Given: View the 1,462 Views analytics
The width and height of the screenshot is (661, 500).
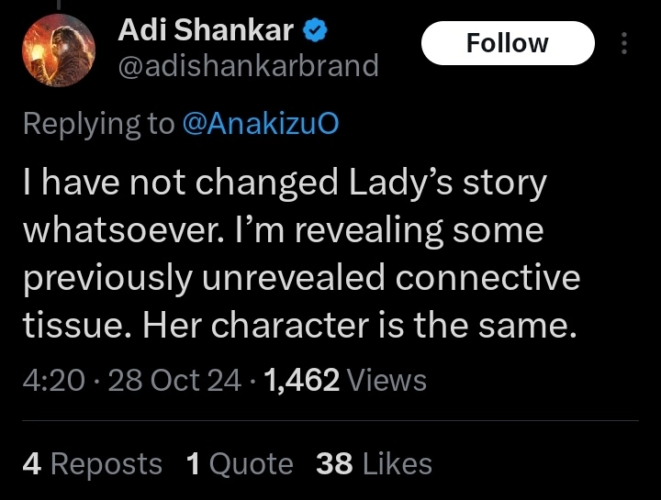Looking at the screenshot, I should [345, 380].
